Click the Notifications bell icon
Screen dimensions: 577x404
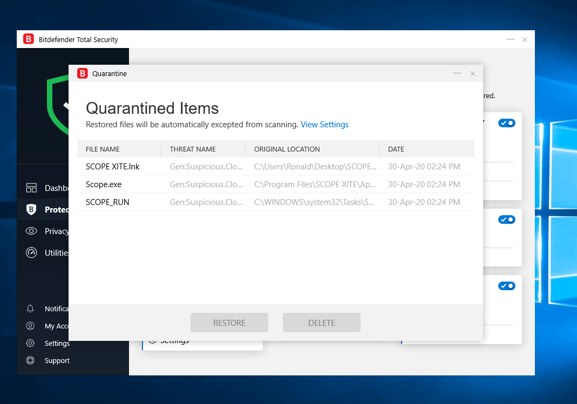pyautogui.click(x=31, y=309)
